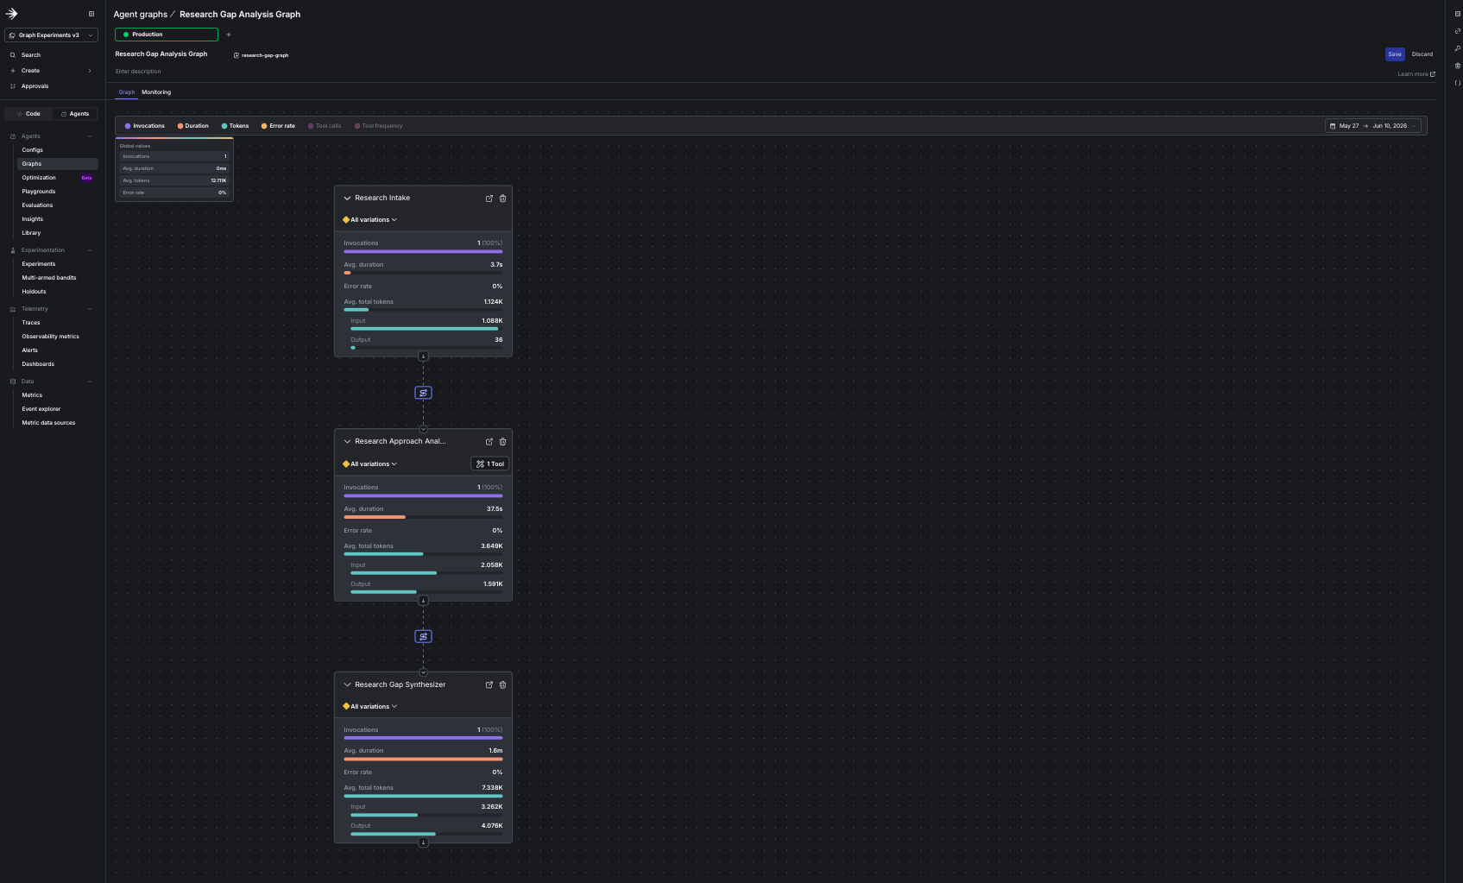Click the Create sparkle icon in sidebar
The width and height of the screenshot is (1463, 883).
coord(13,71)
